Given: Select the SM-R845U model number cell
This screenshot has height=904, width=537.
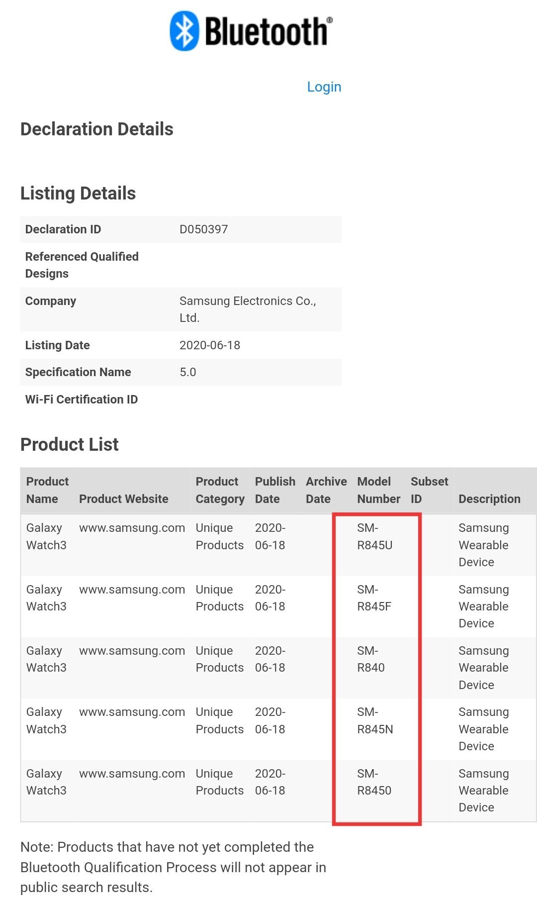Looking at the screenshot, I should 374,536.
